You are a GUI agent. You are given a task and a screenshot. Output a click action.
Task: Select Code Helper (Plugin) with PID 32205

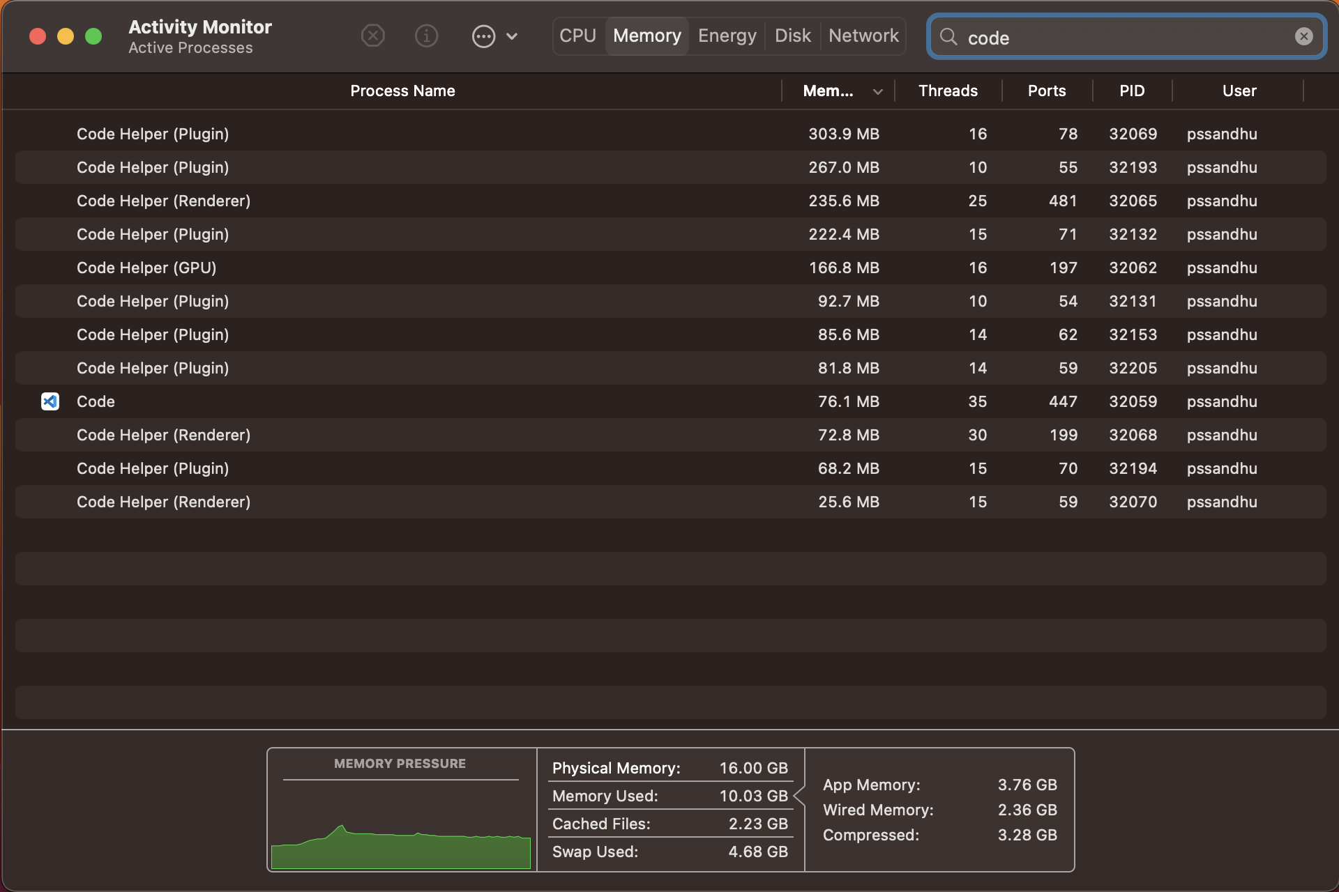tap(670, 368)
